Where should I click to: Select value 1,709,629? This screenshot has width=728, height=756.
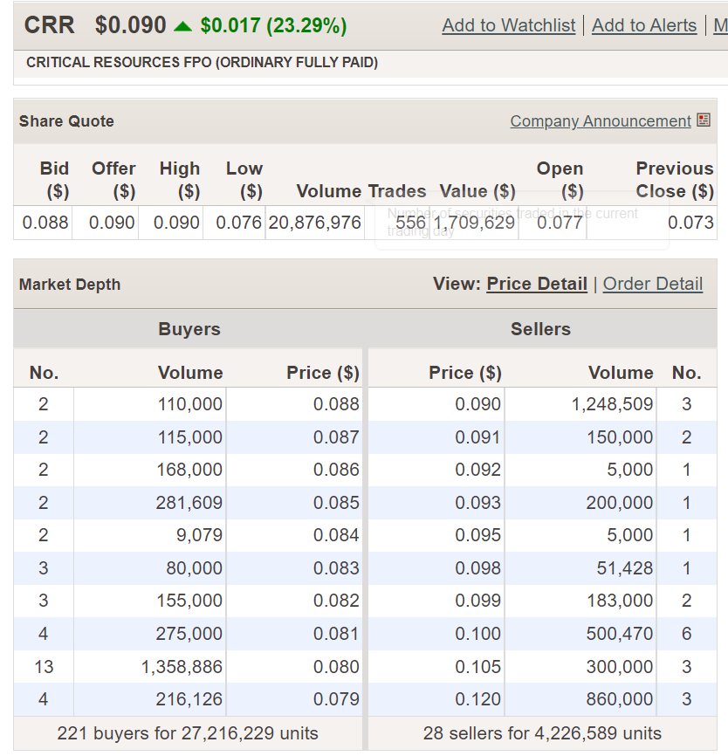pos(474,223)
